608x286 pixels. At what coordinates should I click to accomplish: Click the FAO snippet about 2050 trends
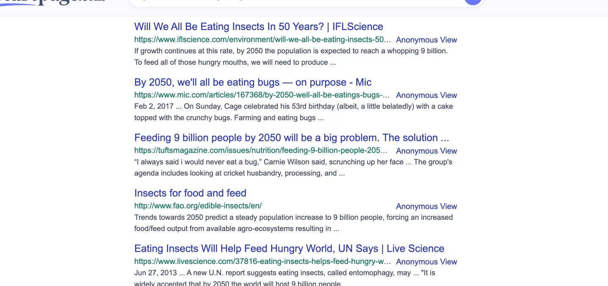click(293, 223)
